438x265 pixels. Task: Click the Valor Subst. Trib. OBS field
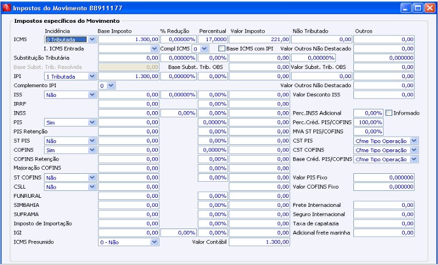[x=384, y=67]
